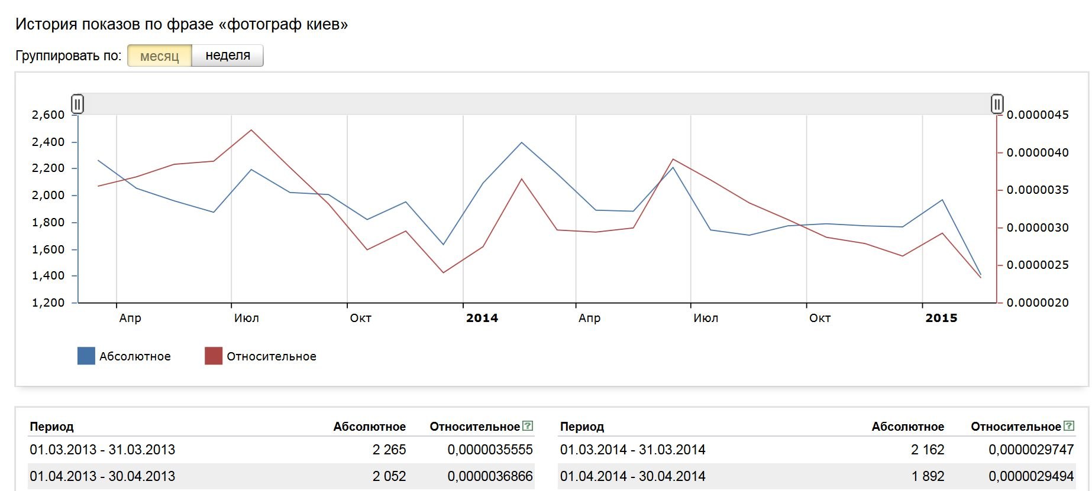Click help icon beside right table's Относительное header
Viewport: 1092px width, 491px height.
[1069, 425]
